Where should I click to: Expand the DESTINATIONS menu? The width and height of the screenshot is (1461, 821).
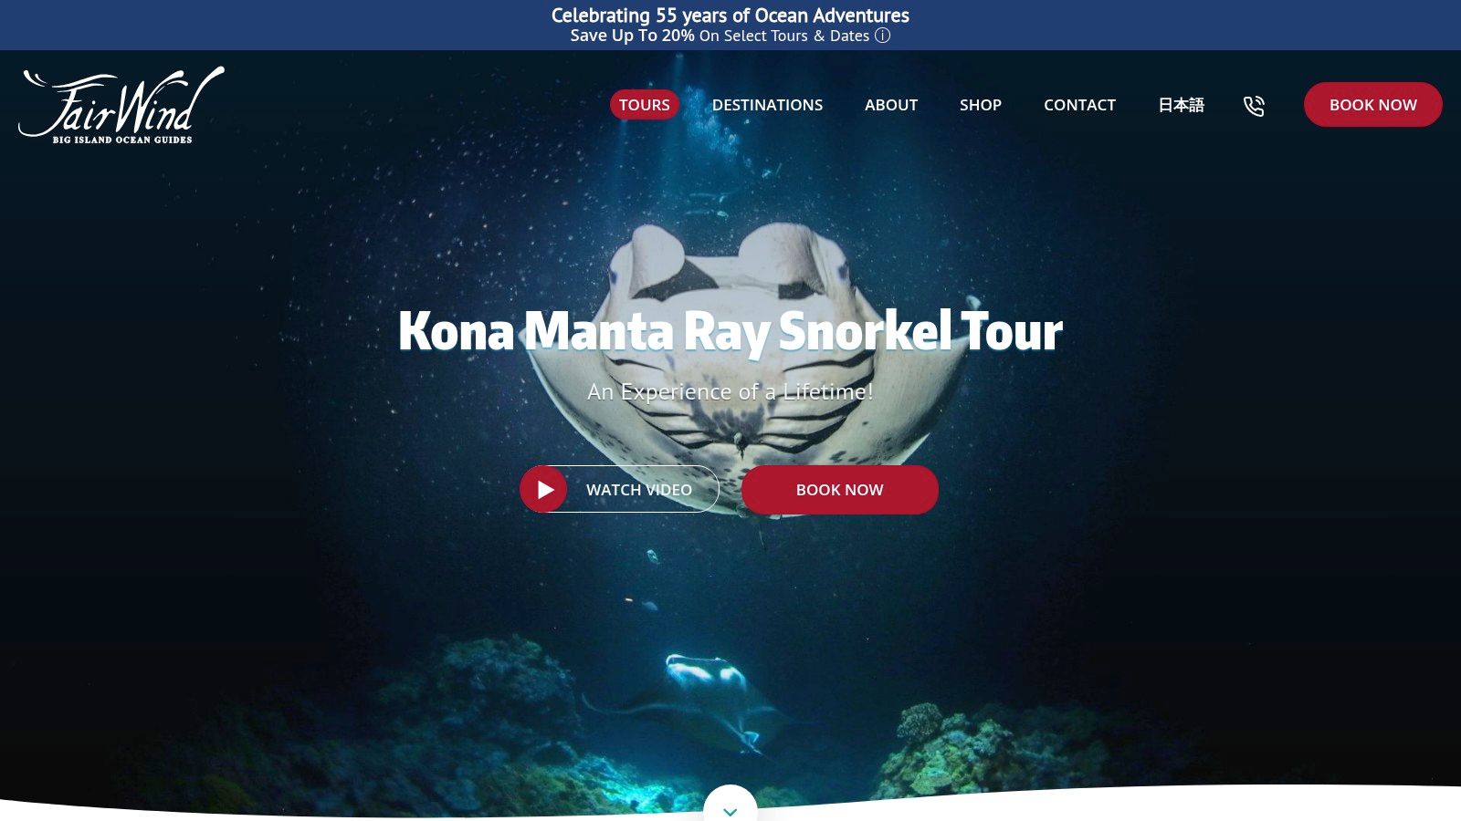coord(767,105)
